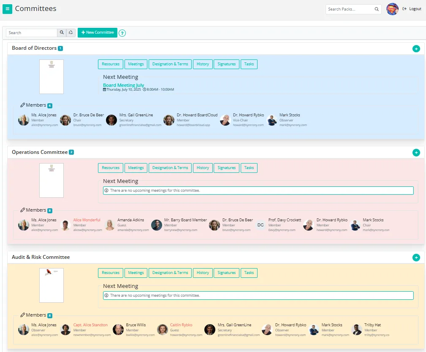Viewport: 426px width, 352px height.
Task: Click the plus icon on Board of Directors
Action: coord(416,49)
